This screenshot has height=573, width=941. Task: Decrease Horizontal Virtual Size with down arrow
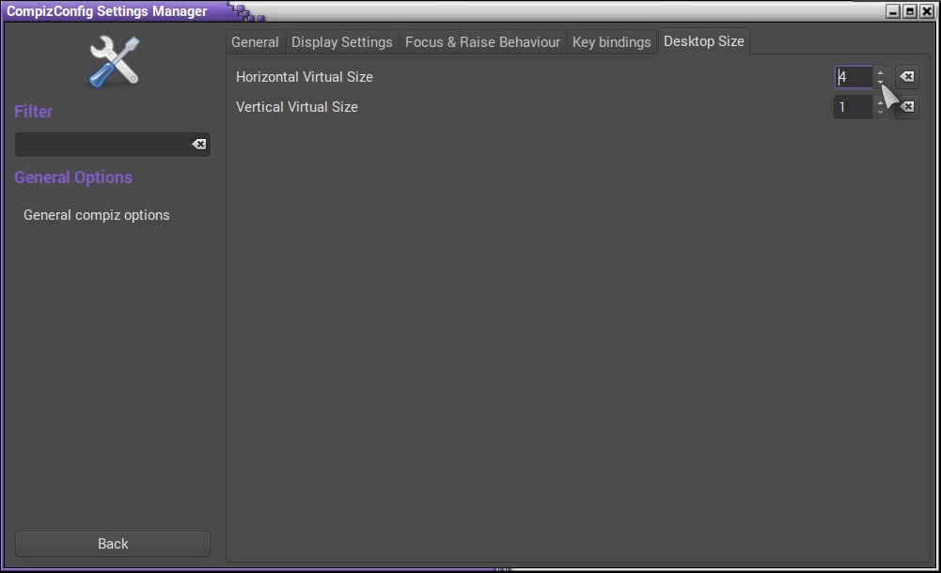tap(880, 83)
